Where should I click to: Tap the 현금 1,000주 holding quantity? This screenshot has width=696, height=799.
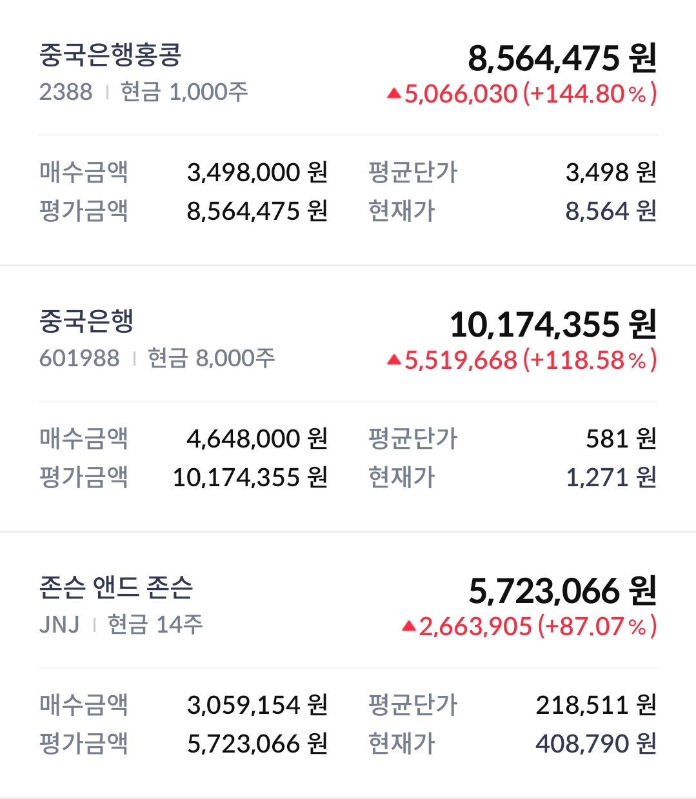(x=184, y=92)
